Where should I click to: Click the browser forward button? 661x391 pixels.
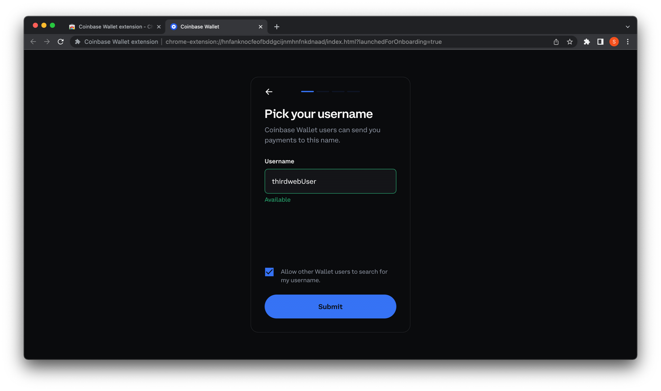(x=47, y=42)
